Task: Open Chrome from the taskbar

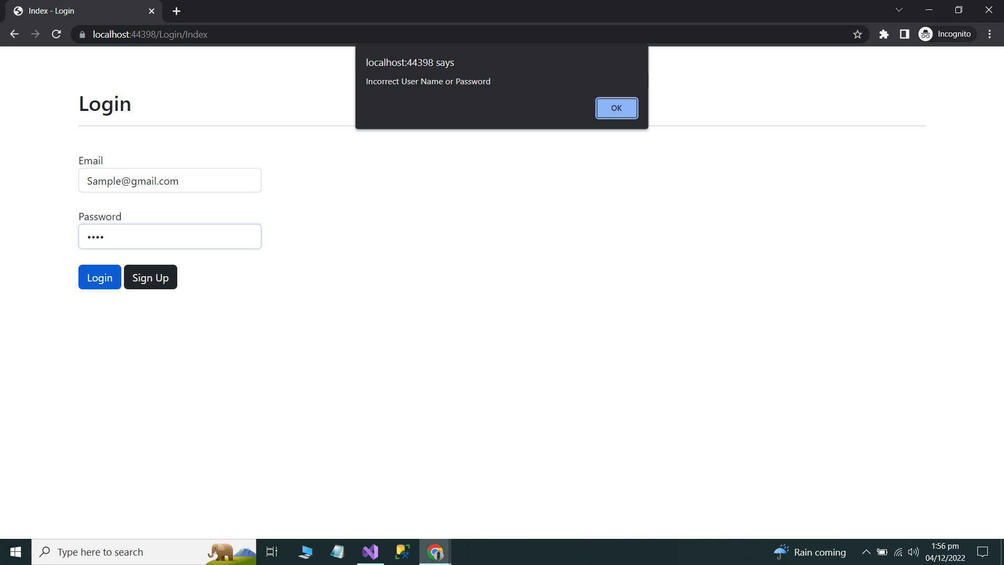Action: pyautogui.click(x=435, y=551)
